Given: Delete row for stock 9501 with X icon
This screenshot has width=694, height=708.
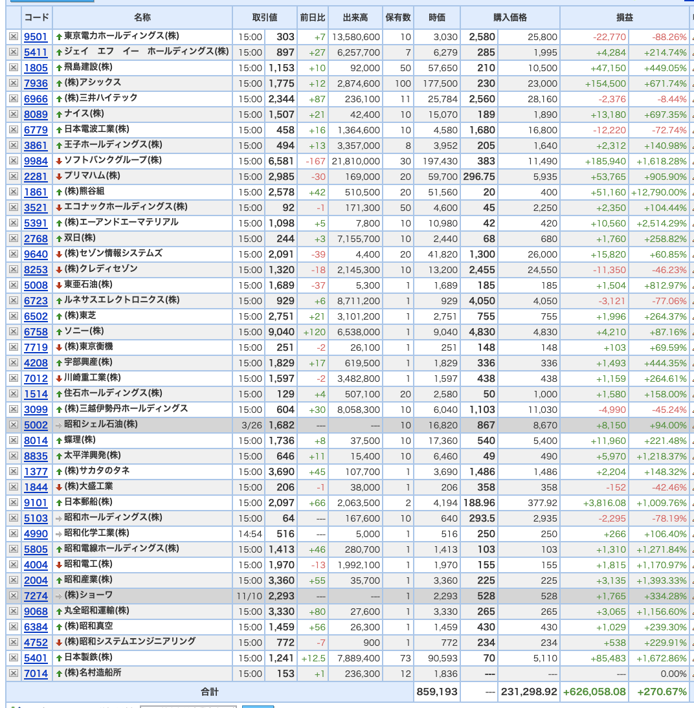Looking at the screenshot, I should pos(14,37).
